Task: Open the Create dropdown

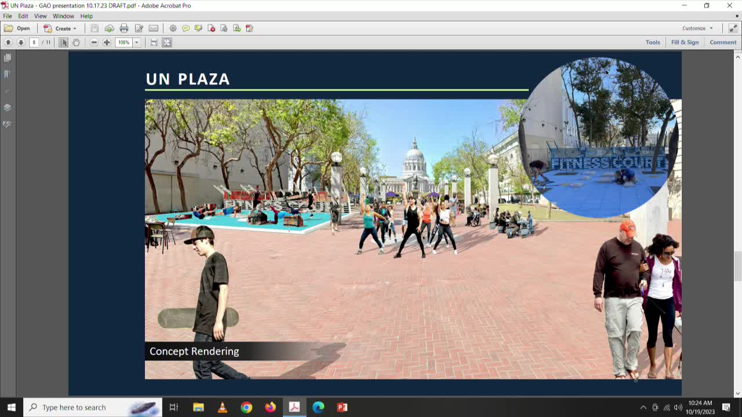Action: point(62,28)
